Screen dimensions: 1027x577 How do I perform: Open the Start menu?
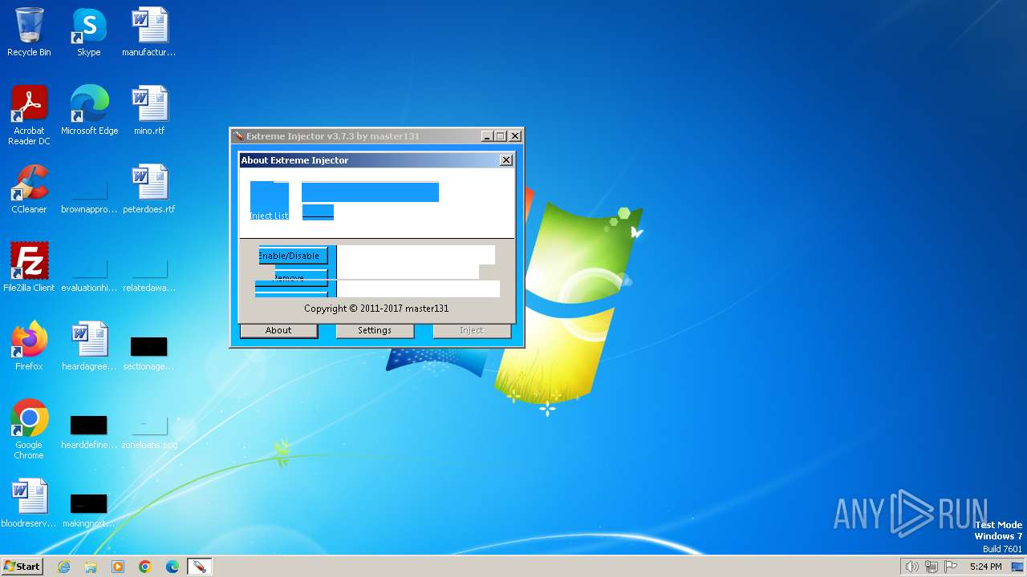22,566
